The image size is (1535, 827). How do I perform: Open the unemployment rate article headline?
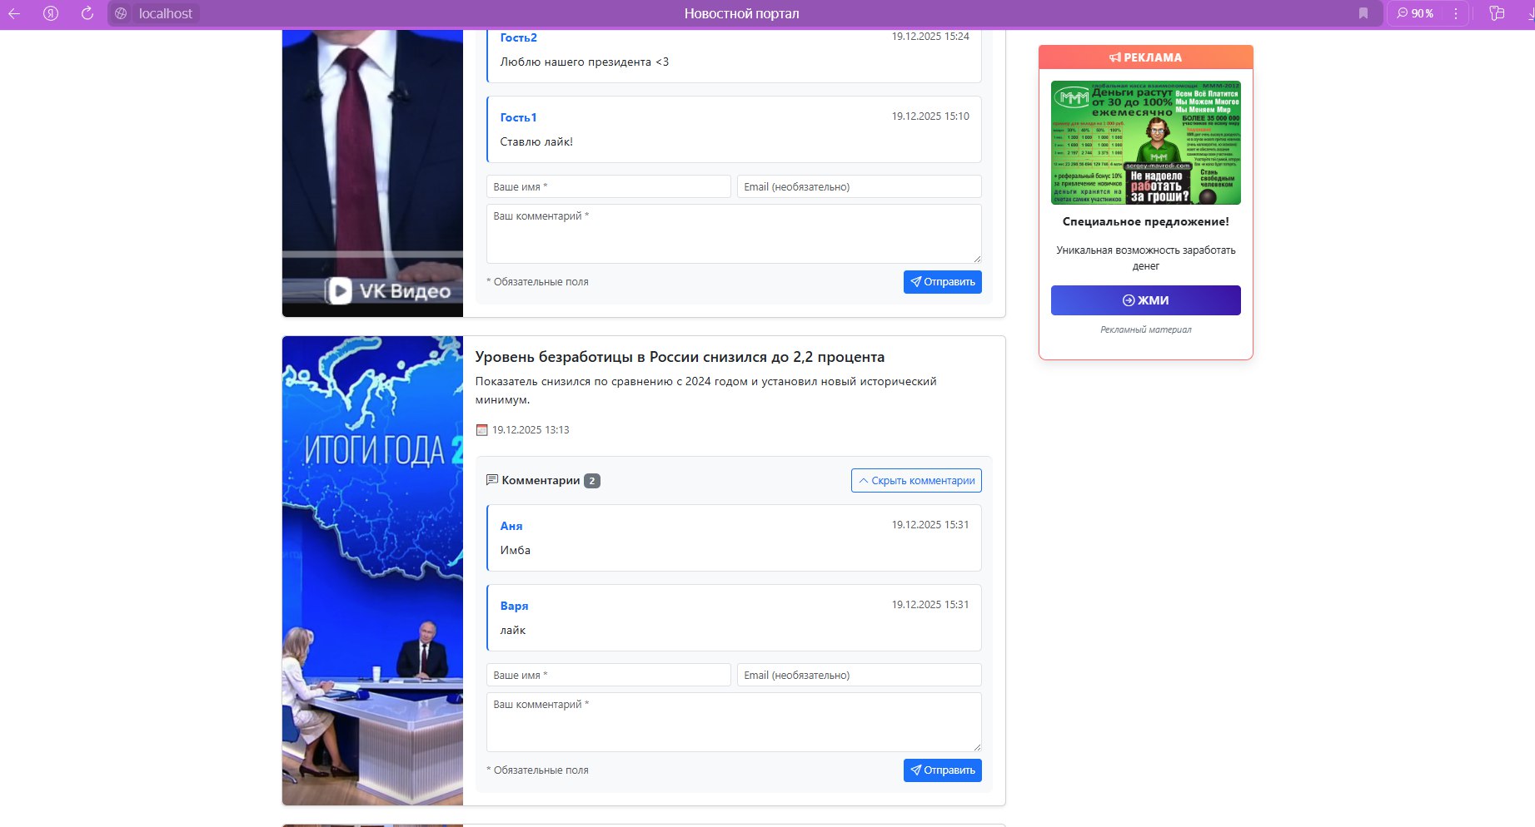[x=680, y=357]
